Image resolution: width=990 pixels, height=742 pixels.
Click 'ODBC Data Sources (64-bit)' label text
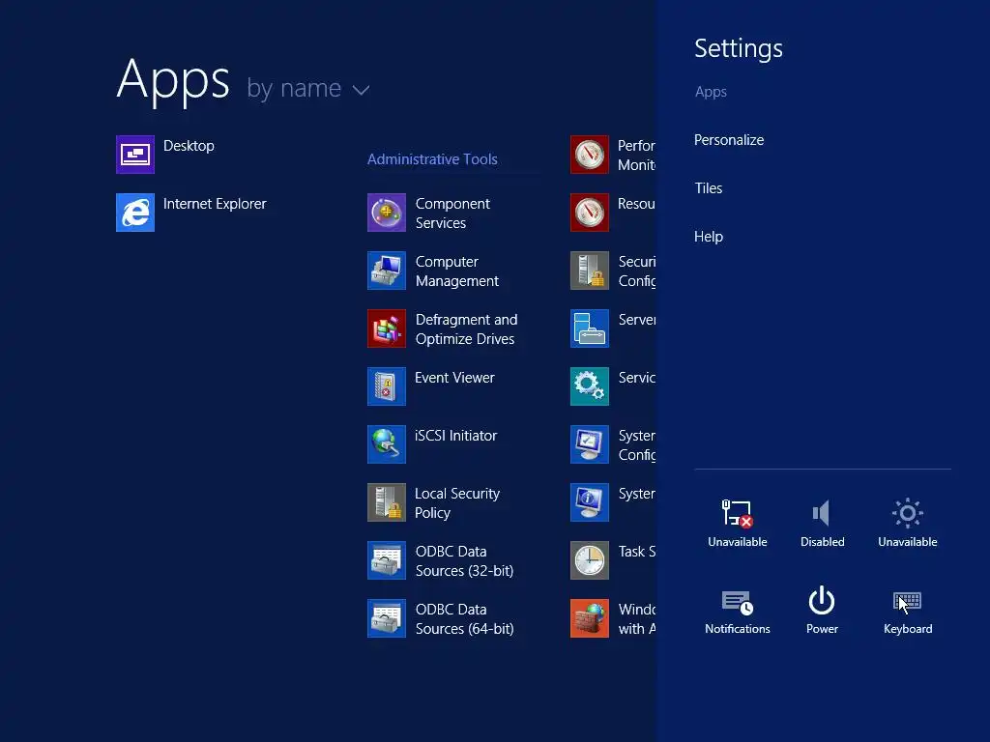465,619
